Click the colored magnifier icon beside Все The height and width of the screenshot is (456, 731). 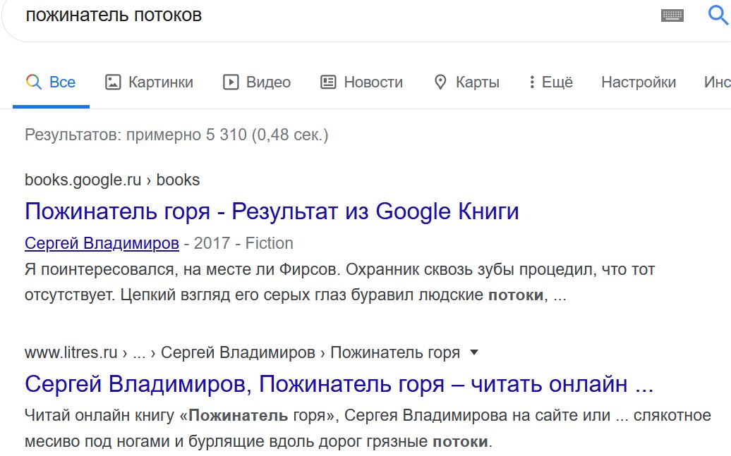pos(33,82)
